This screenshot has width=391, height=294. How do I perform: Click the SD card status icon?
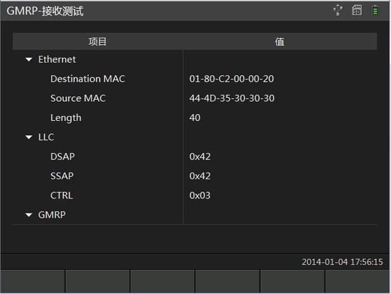(357, 11)
